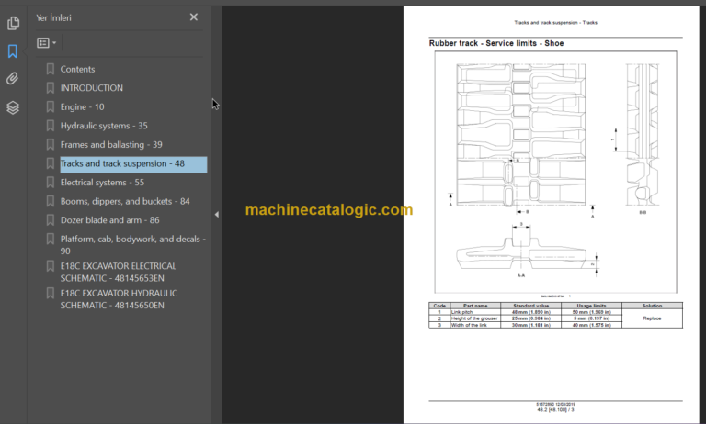The height and width of the screenshot is (424, 706).
Task: Click the page header Tracks and track suspension
Action: coord(555,22)
